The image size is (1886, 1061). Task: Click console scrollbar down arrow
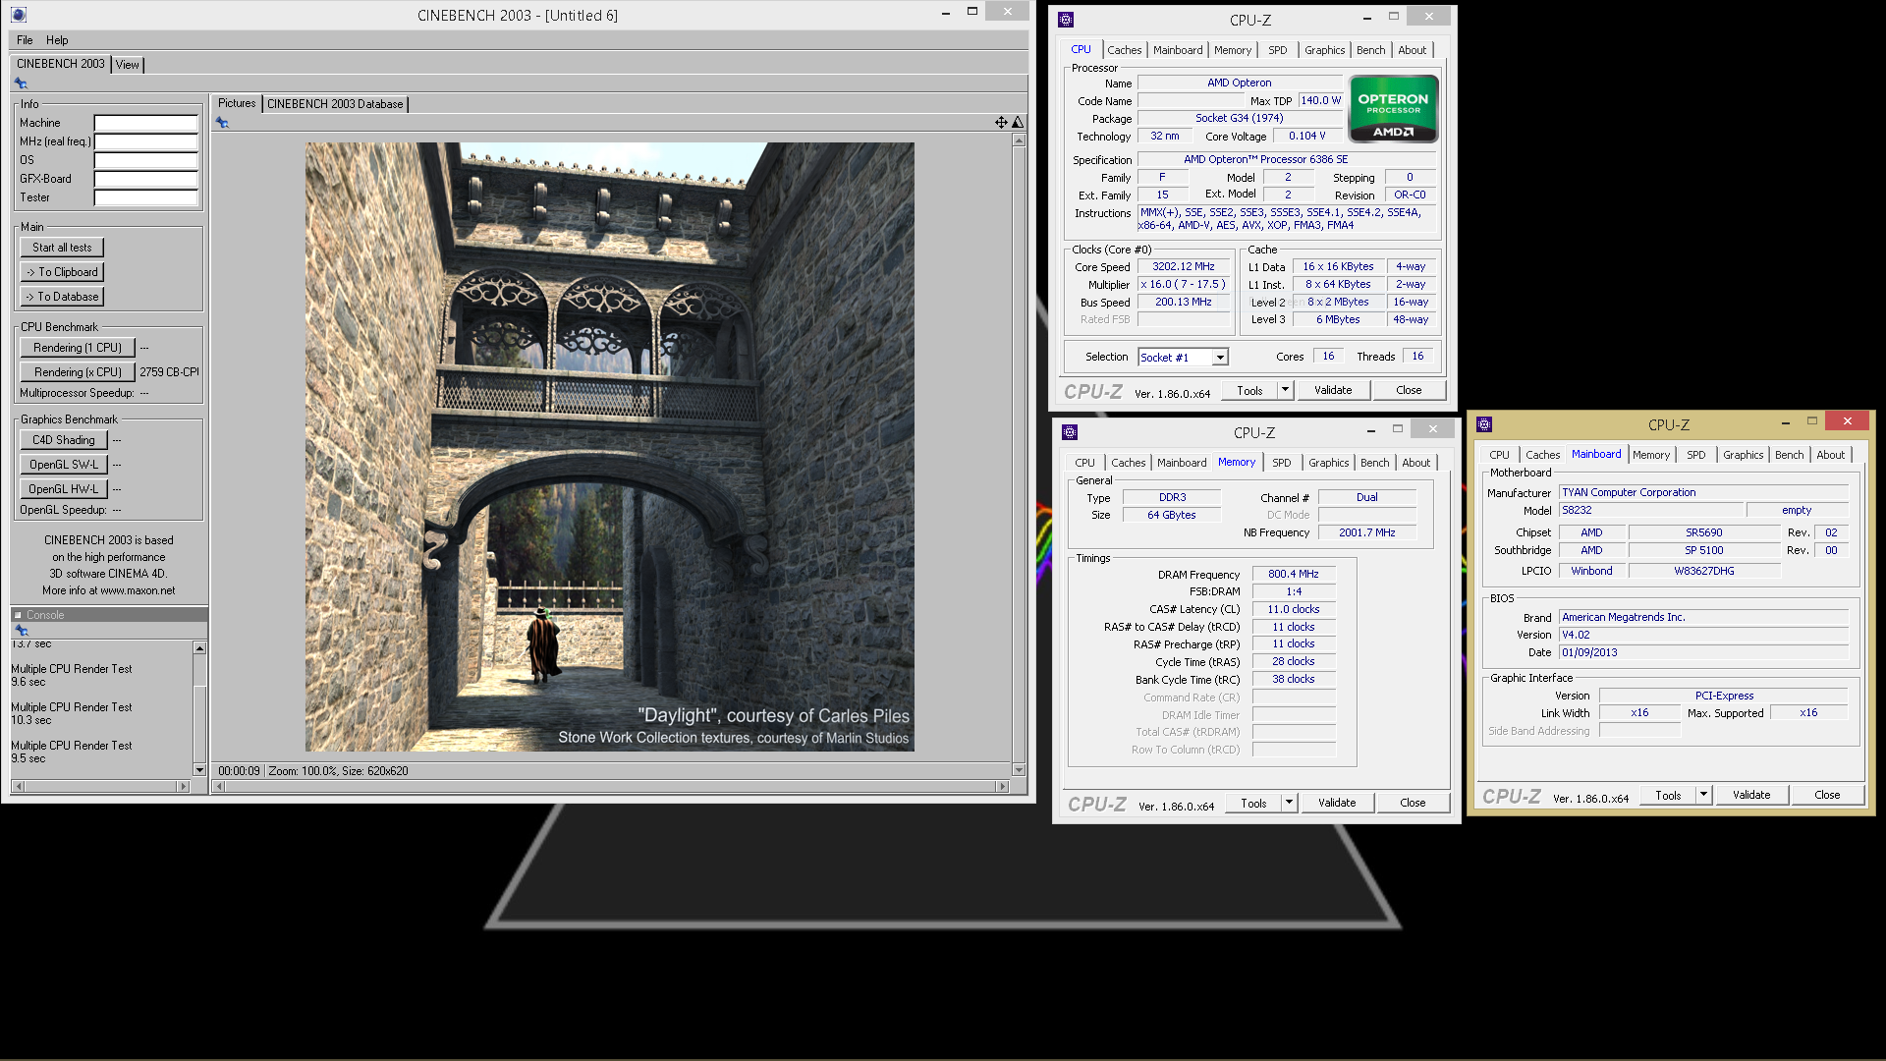coord(199,769)
